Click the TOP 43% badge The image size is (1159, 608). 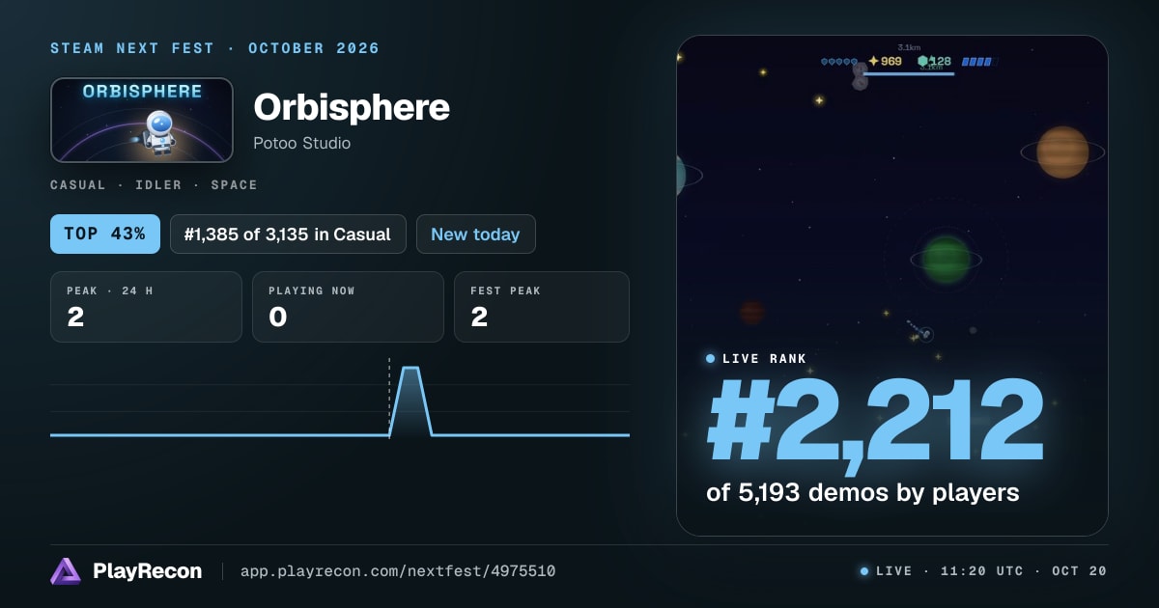(x=105, y=235)
